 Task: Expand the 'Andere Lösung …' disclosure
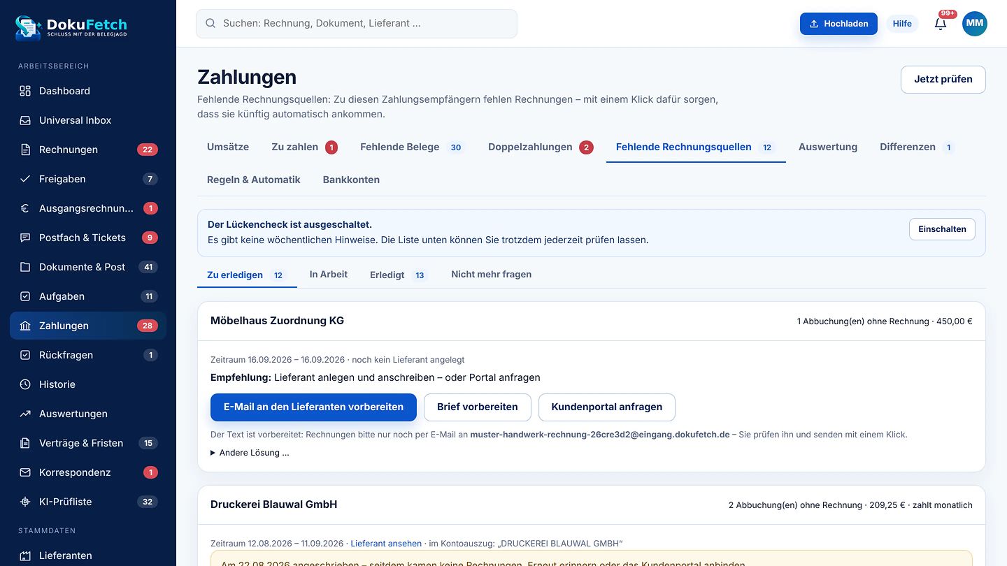coord(250,453)
